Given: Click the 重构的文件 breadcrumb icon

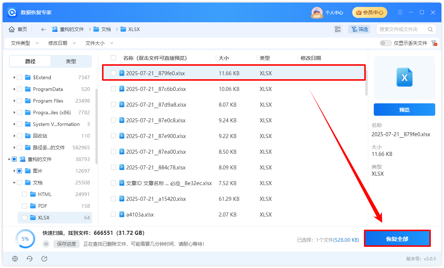Looking at the screenshot, I should coord(55,29).
